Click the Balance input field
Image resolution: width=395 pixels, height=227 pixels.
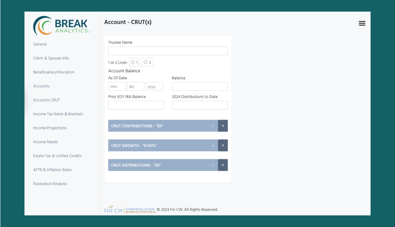pyautogui.click(x=200, y=86)
